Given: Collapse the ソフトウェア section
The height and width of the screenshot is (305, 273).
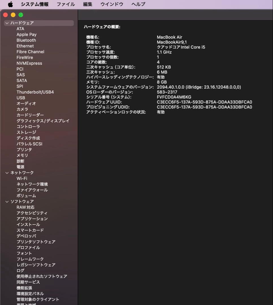Looking at the screenshot, I should point(6,201).
